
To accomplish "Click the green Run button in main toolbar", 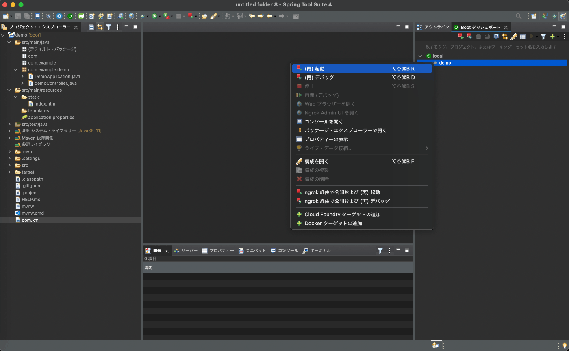I will (154, 16).
